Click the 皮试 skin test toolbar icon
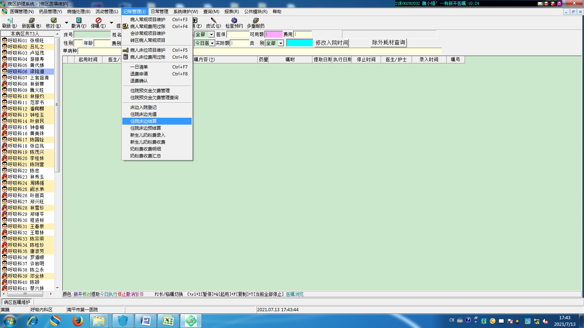 click(x=214, y=23)
